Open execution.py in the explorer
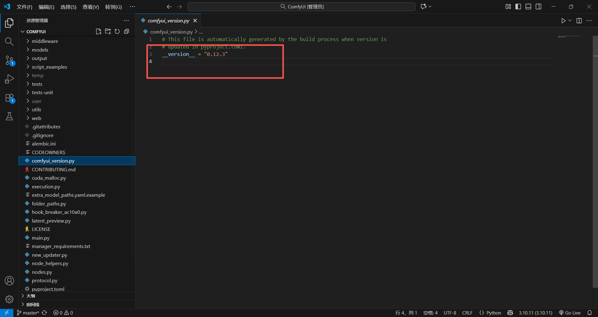 coord(77,186)
